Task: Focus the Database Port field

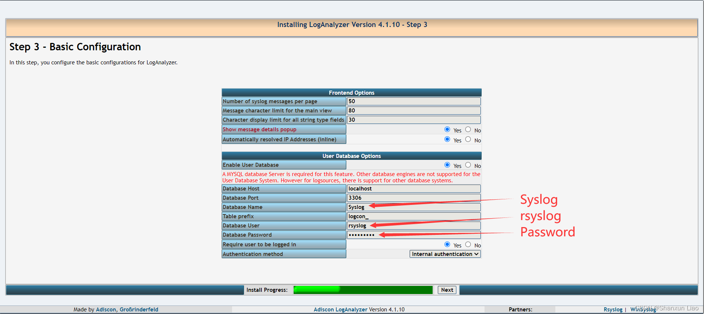Action: click(414, 198)
